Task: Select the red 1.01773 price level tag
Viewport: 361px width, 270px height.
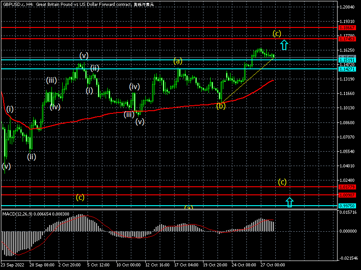Action: point(349,186)
